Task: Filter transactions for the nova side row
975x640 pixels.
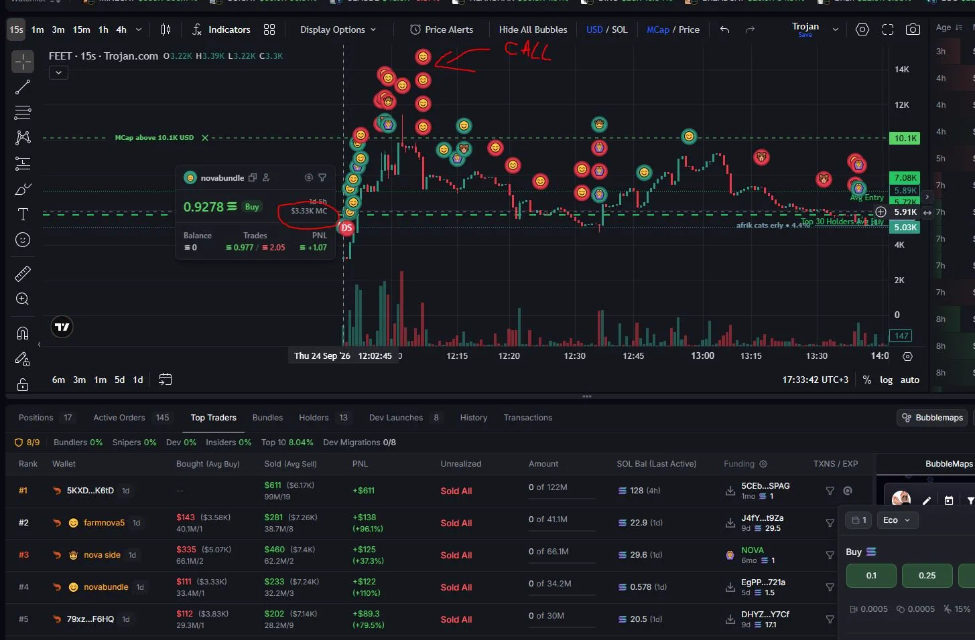Action: point(830,555)
